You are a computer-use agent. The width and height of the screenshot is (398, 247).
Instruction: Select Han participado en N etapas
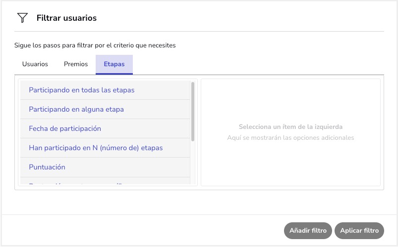105,148
